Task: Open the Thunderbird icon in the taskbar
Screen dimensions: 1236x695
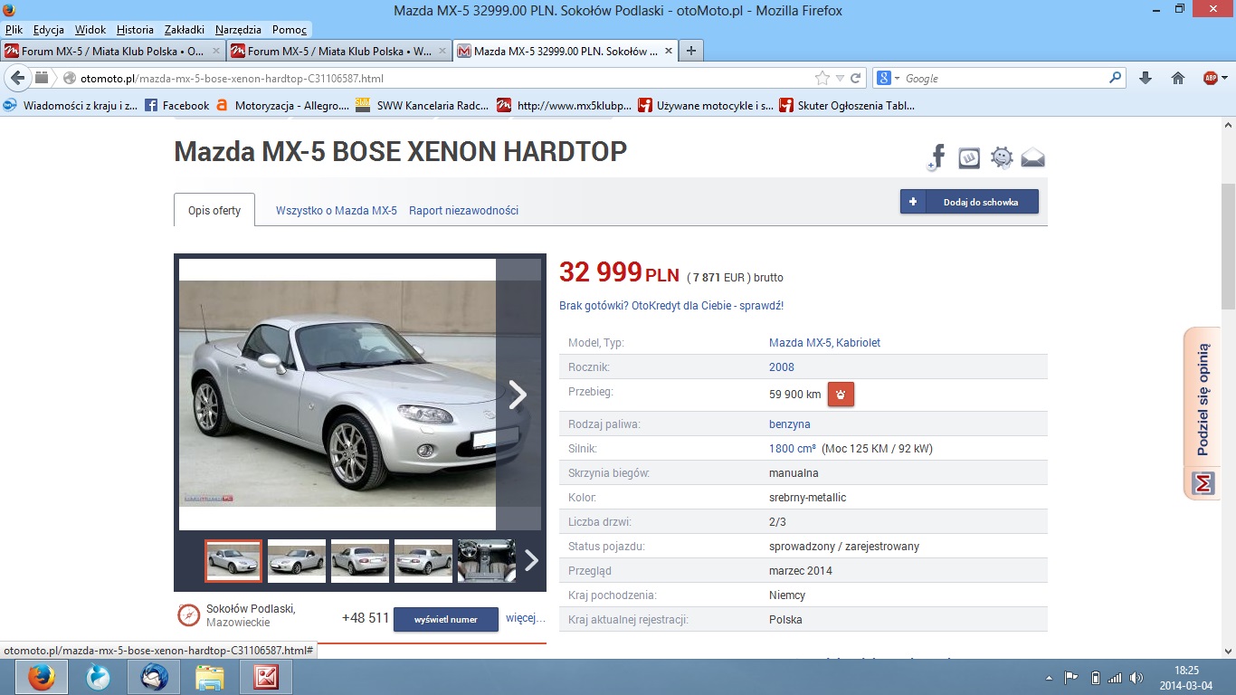Action: click(153, 677)
